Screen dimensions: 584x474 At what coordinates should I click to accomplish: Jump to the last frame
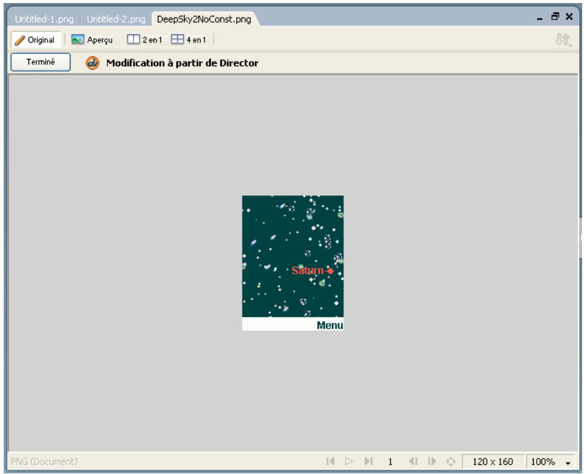click(368, 461)
